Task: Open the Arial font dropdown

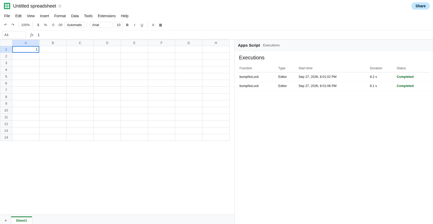Action: 101,25
